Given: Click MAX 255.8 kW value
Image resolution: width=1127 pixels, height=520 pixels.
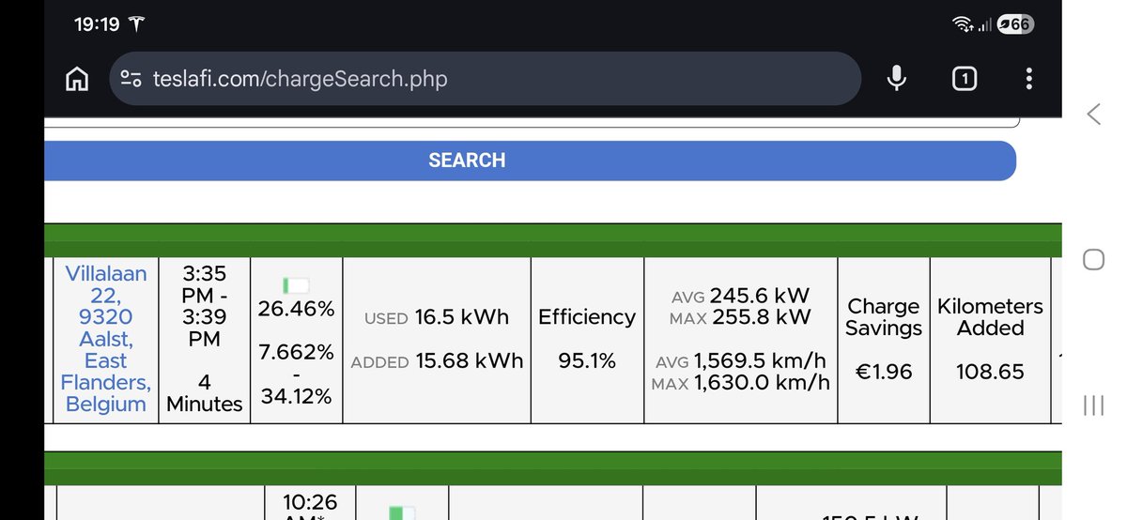Looking at the screenshot, I should tap(740, 317).
